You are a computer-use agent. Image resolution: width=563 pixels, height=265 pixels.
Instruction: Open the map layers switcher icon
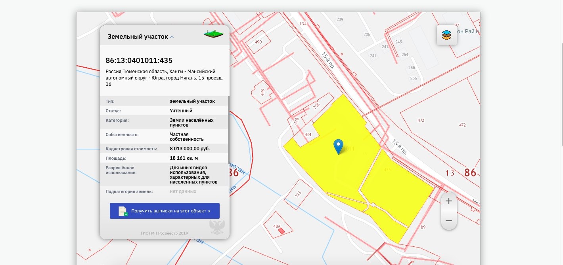click(447, 35)
